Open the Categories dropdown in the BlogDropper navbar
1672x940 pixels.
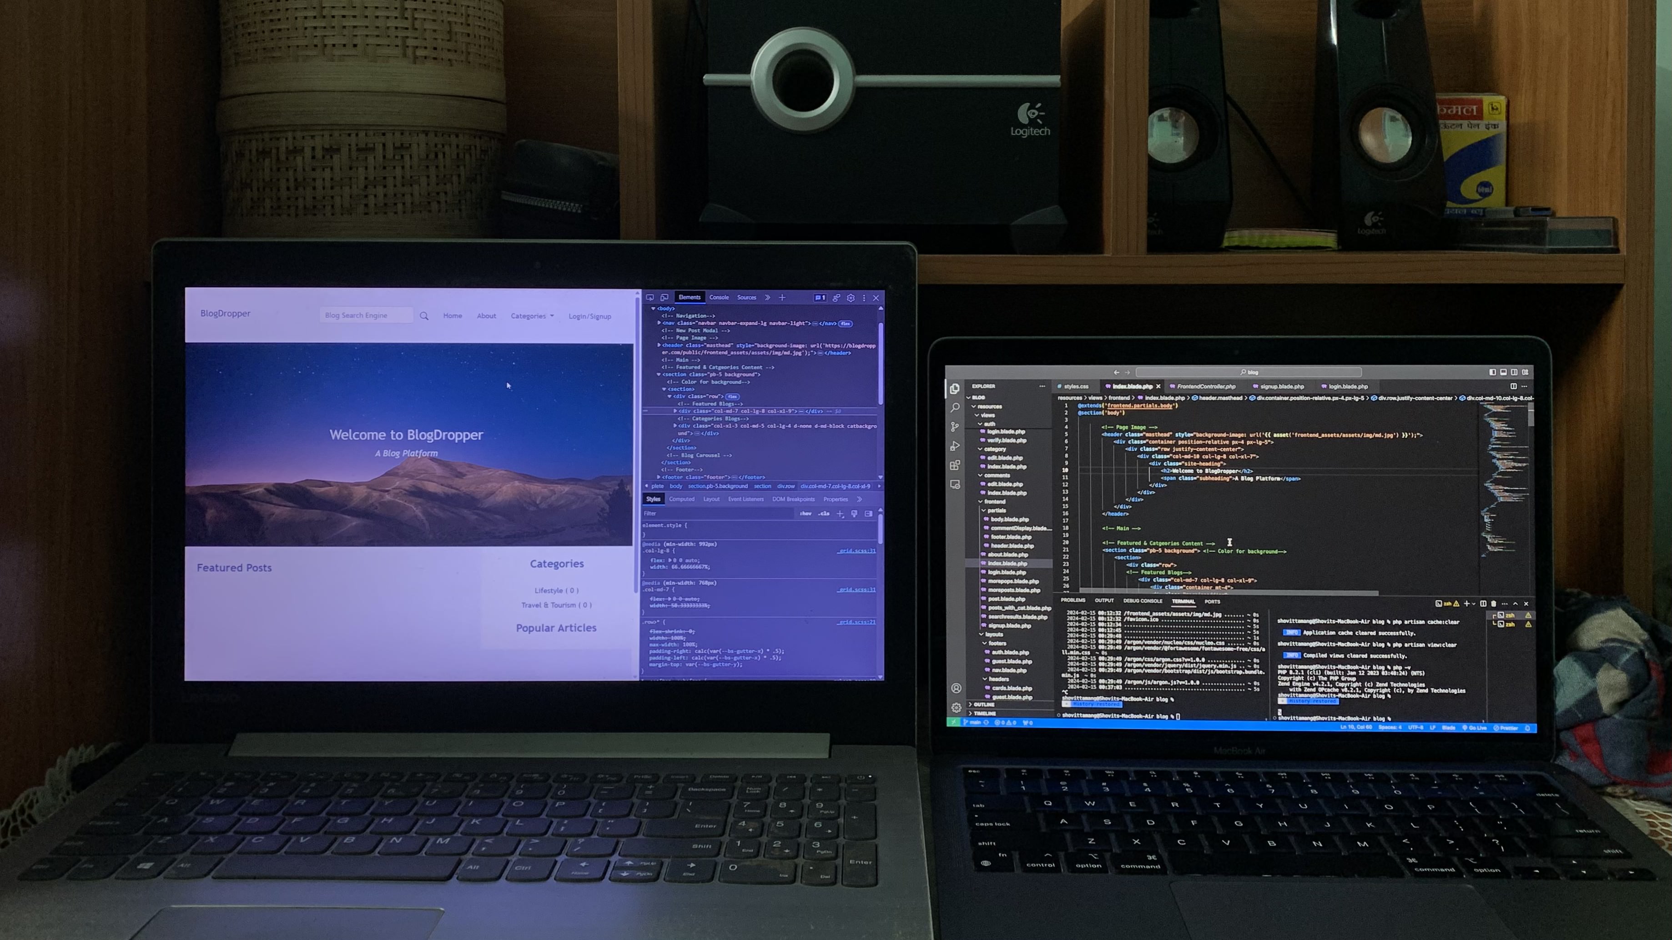[532, 316]
